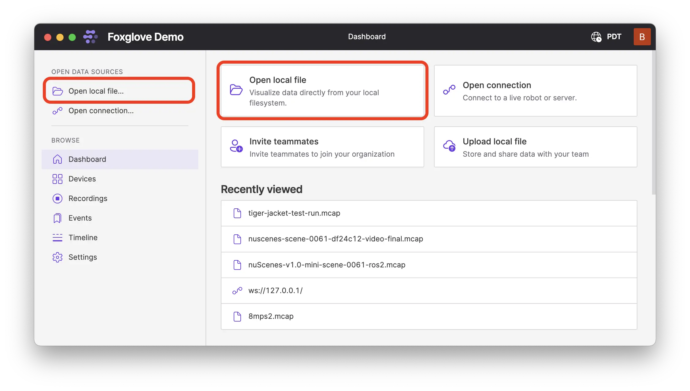Screen dimensions: 690x391
Task: Click the Recordings record icon
Action: (57, 199)
